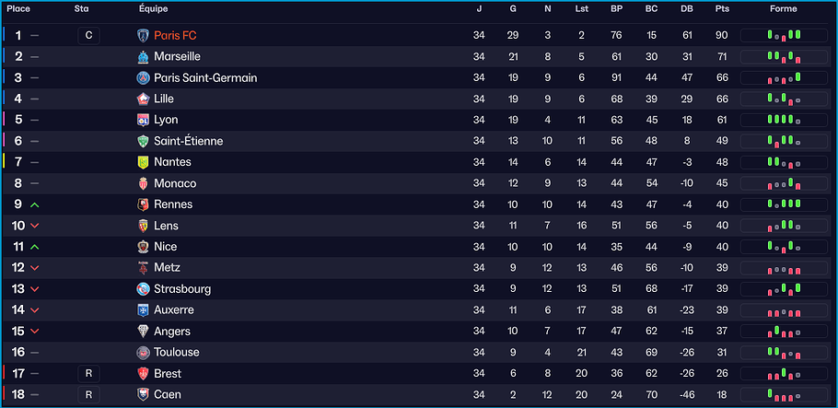Click the Strasbourg club crest
838x408 pixels.
pyautogui.click(x=143, y=289)
